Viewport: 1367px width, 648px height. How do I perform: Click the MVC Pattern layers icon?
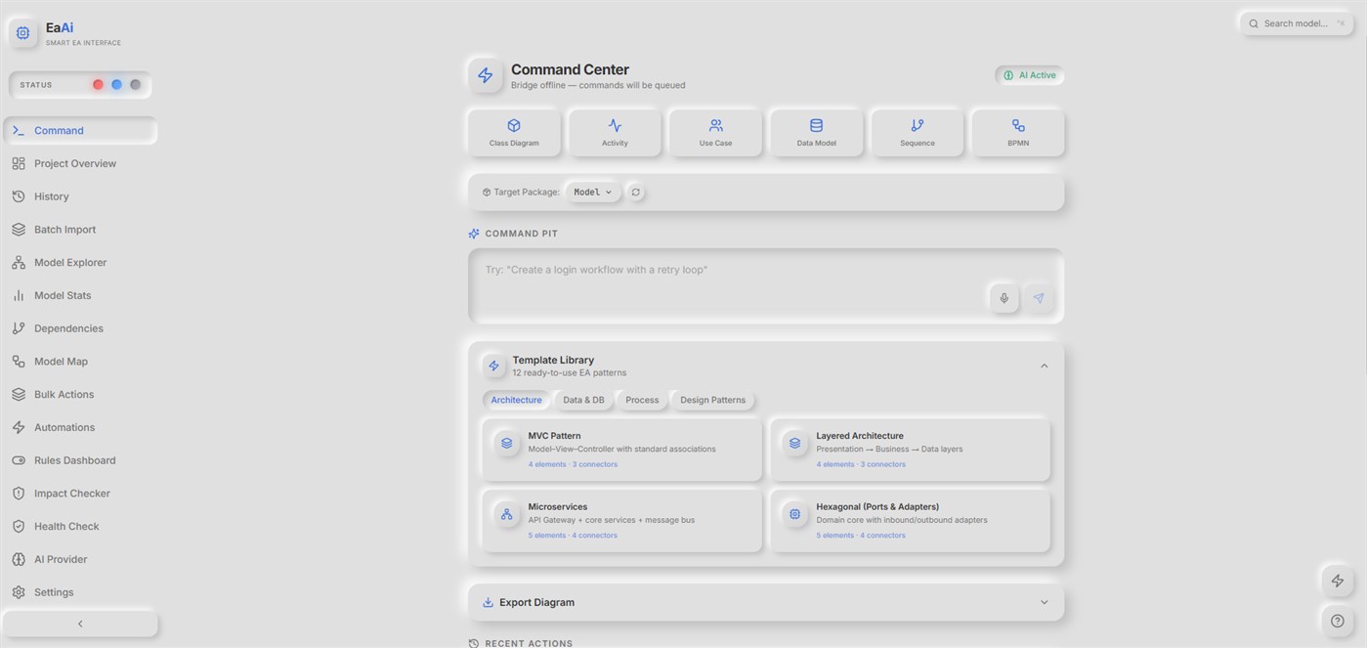pyautogui.click(x=506, y=443)
